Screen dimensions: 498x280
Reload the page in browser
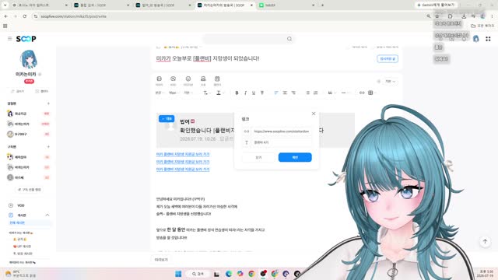point(24,16)
